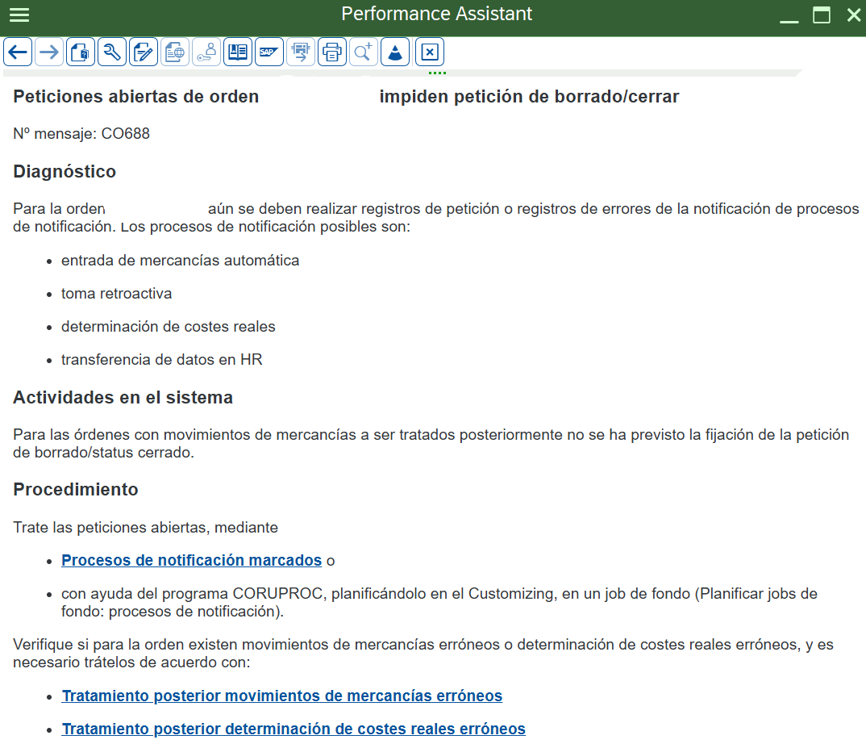The height and width of the screenshot is (744, 866).
Task: Click the Back arrow toolbar icon
Action: coord(18,52)
